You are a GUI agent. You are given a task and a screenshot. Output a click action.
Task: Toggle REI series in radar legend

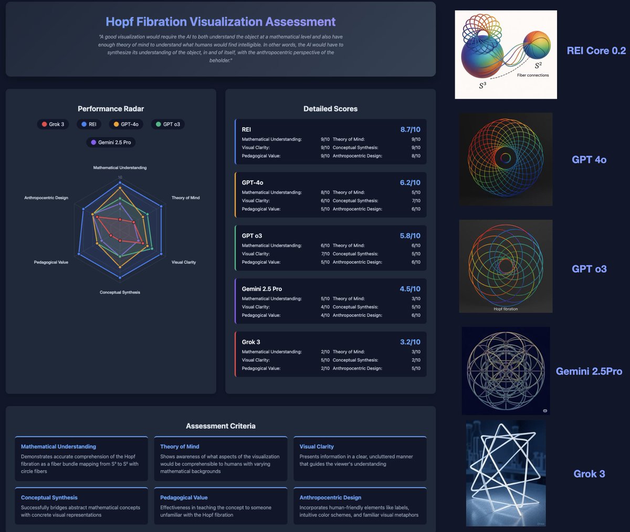(89, 124)
